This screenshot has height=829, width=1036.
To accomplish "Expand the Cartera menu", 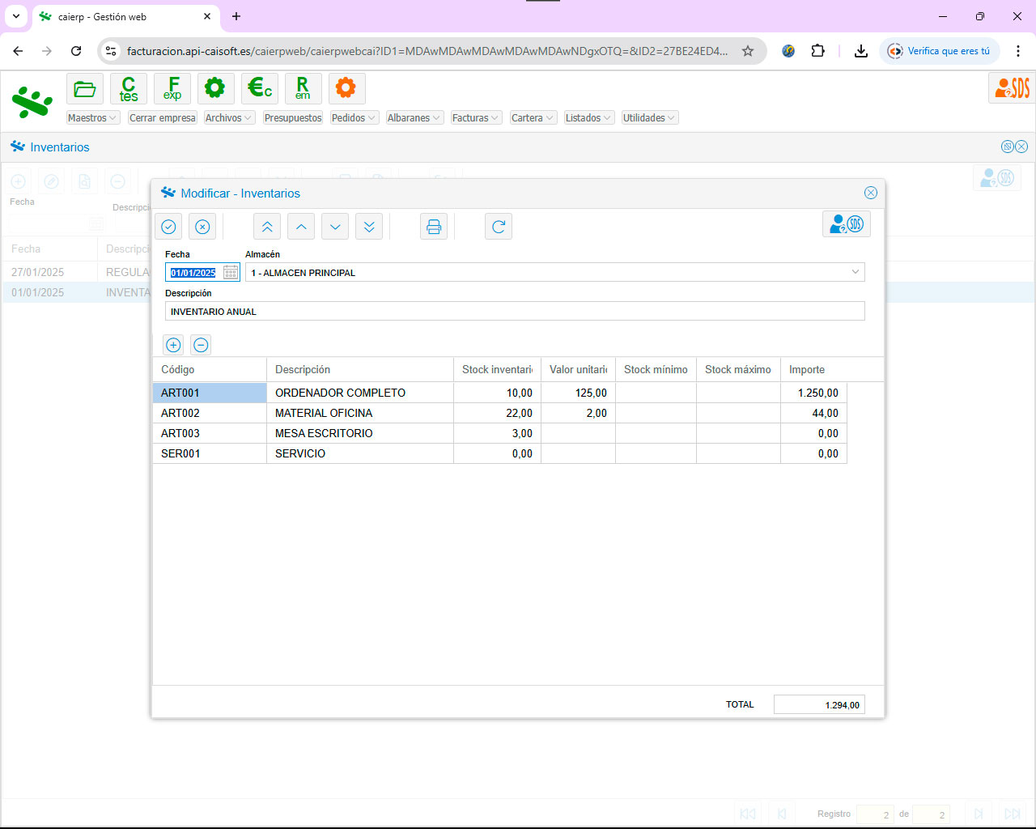I will 533,118.
